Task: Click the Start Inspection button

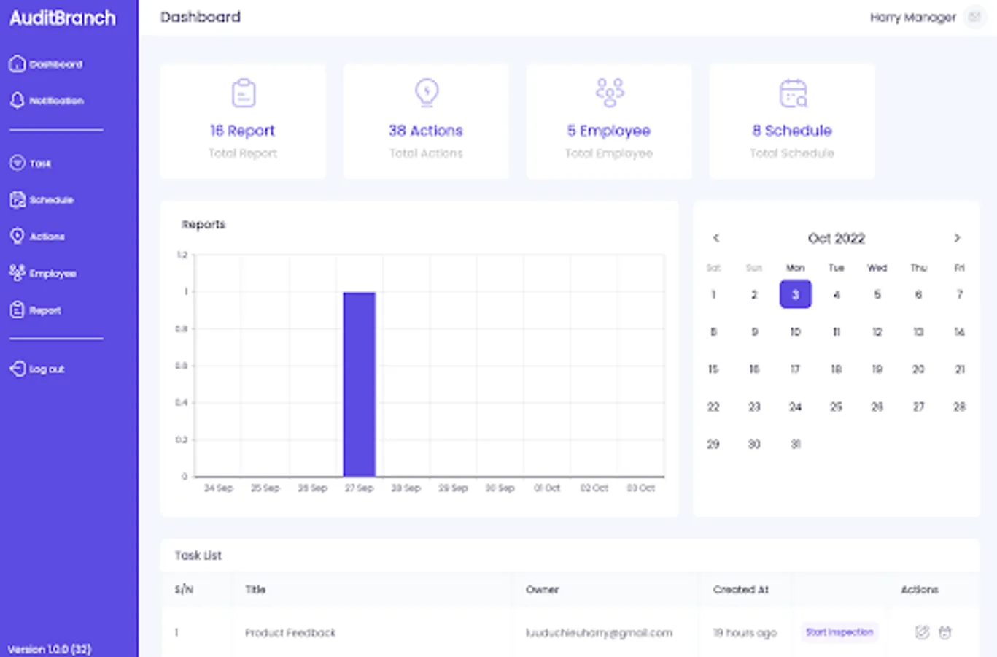Action: coord(839,632)
